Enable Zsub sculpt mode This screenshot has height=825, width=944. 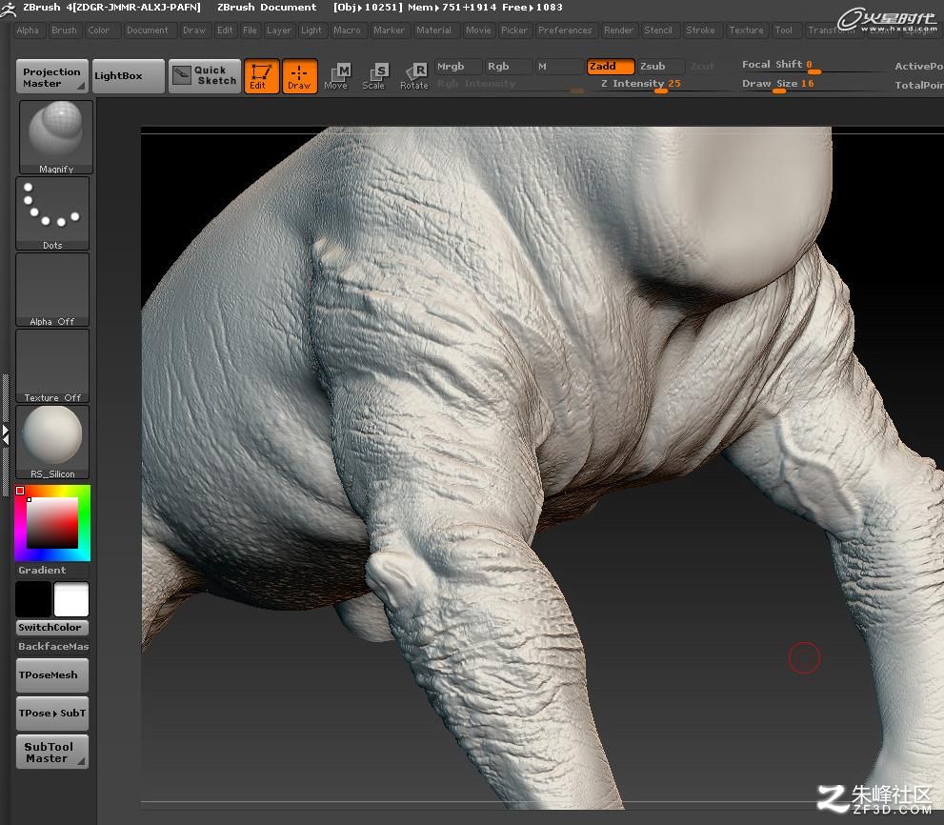coord(660,67)
